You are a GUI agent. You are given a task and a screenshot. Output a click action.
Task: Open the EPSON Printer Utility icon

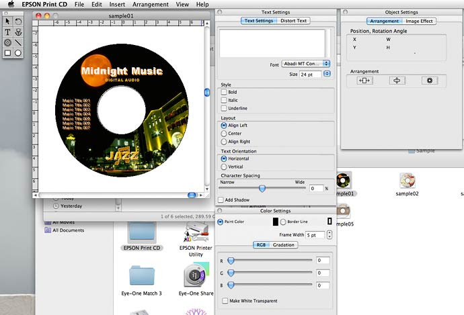(x=196, y=233)
